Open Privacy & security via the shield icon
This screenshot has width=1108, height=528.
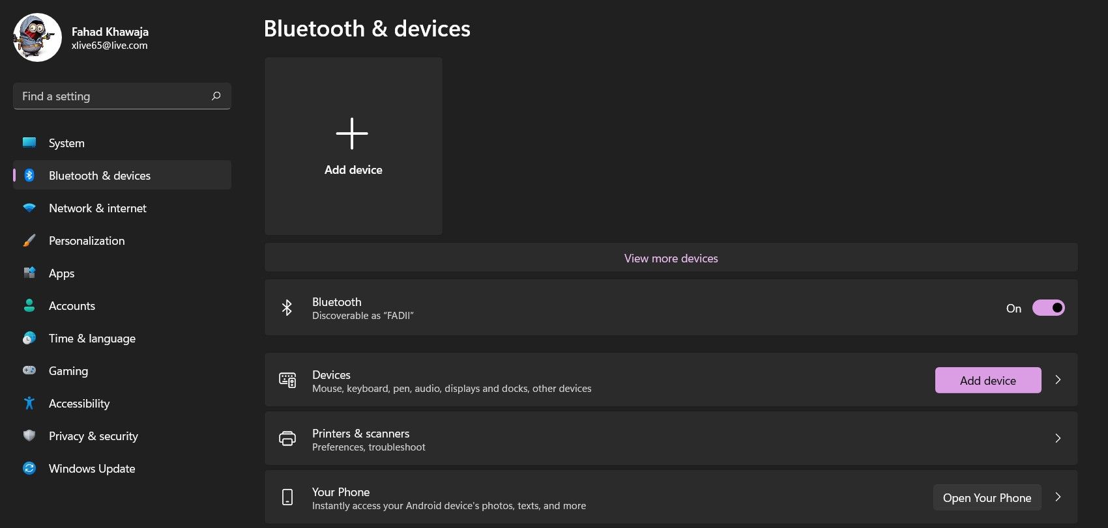[29, 436]
